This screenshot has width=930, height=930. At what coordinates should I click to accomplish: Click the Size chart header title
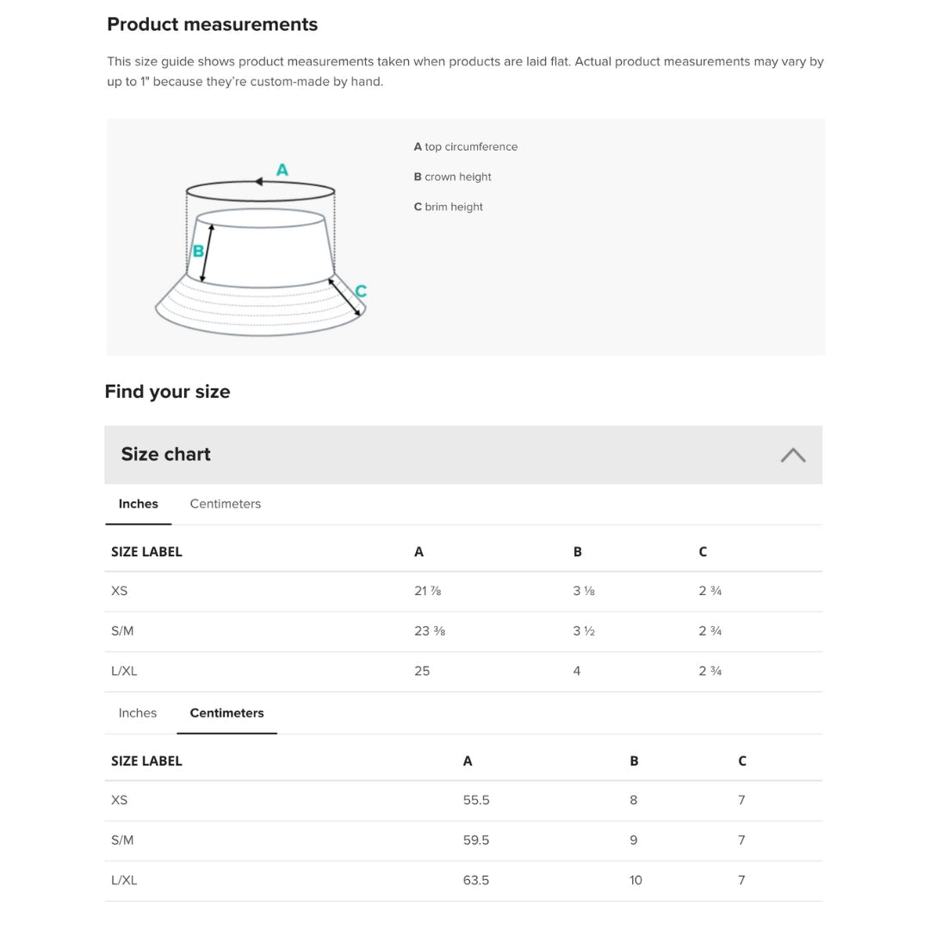(x=165, y=455)
